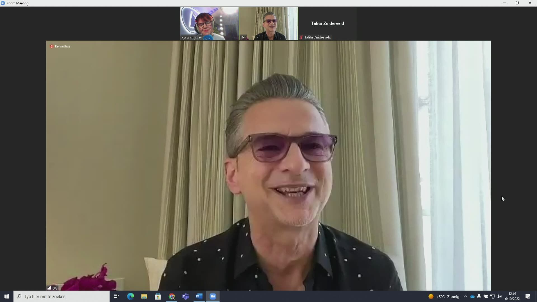Open Task View in the taskbar
This screenshot has height=302, width=537.
[116, 296]
